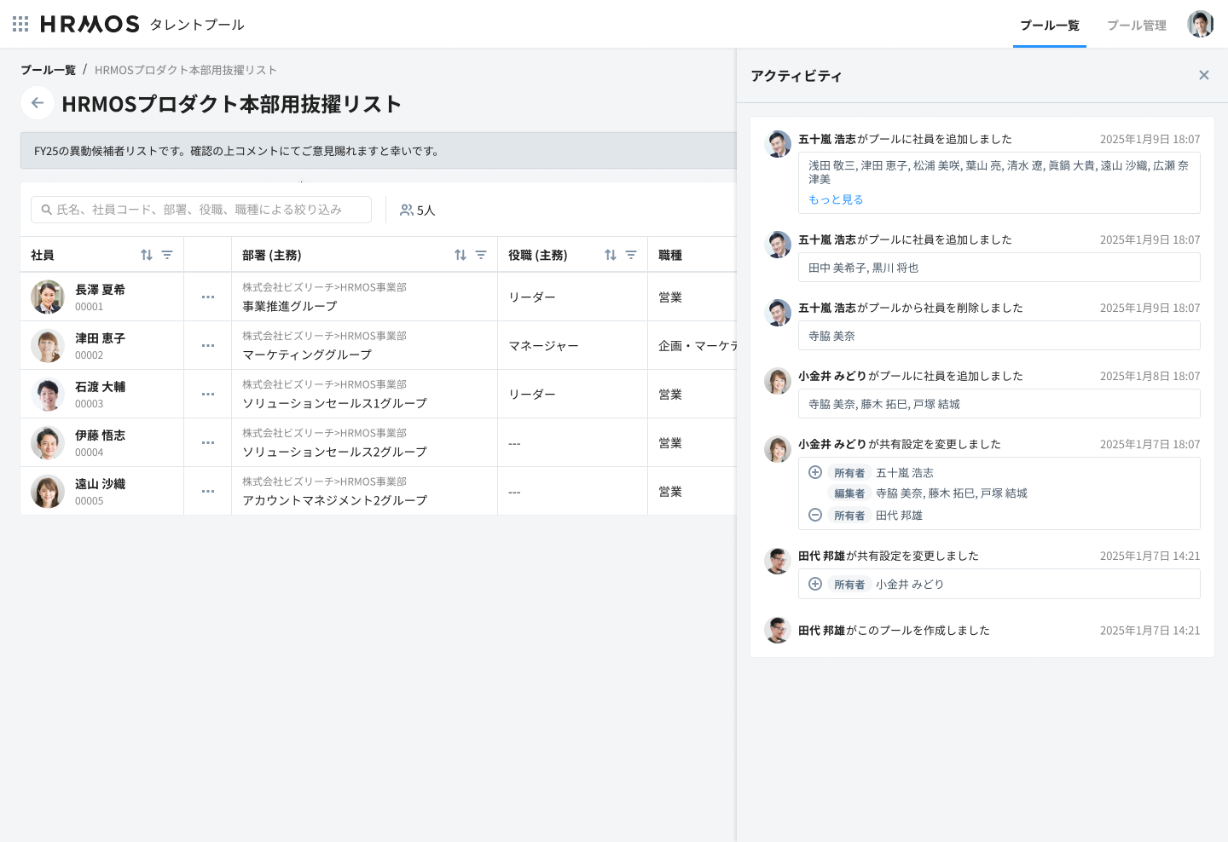
Task: Sort the 社員 column
Action: click(x=147, y=255)
